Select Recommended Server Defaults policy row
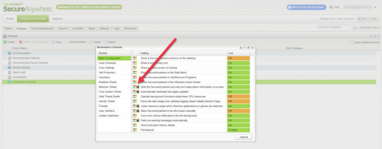This screenshot has height=149, width=382. coord(189,63)
